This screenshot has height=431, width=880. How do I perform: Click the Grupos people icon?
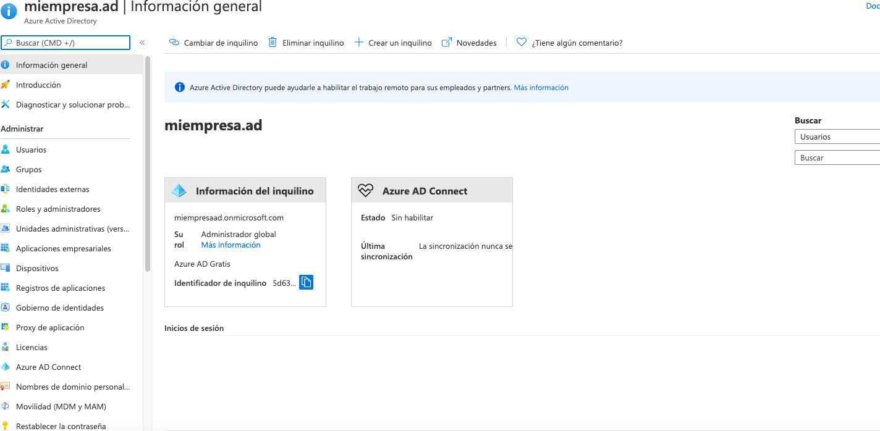pyautogui.click(x=6, y=169)
